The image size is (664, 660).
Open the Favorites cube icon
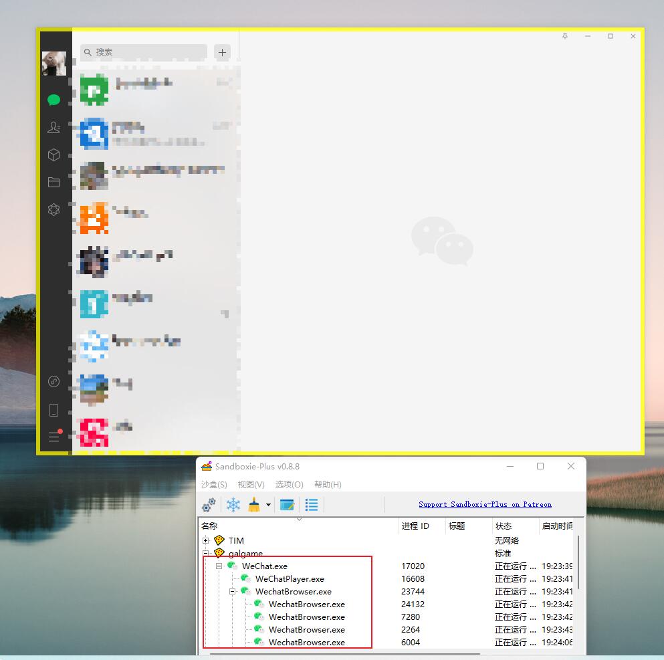54,155
